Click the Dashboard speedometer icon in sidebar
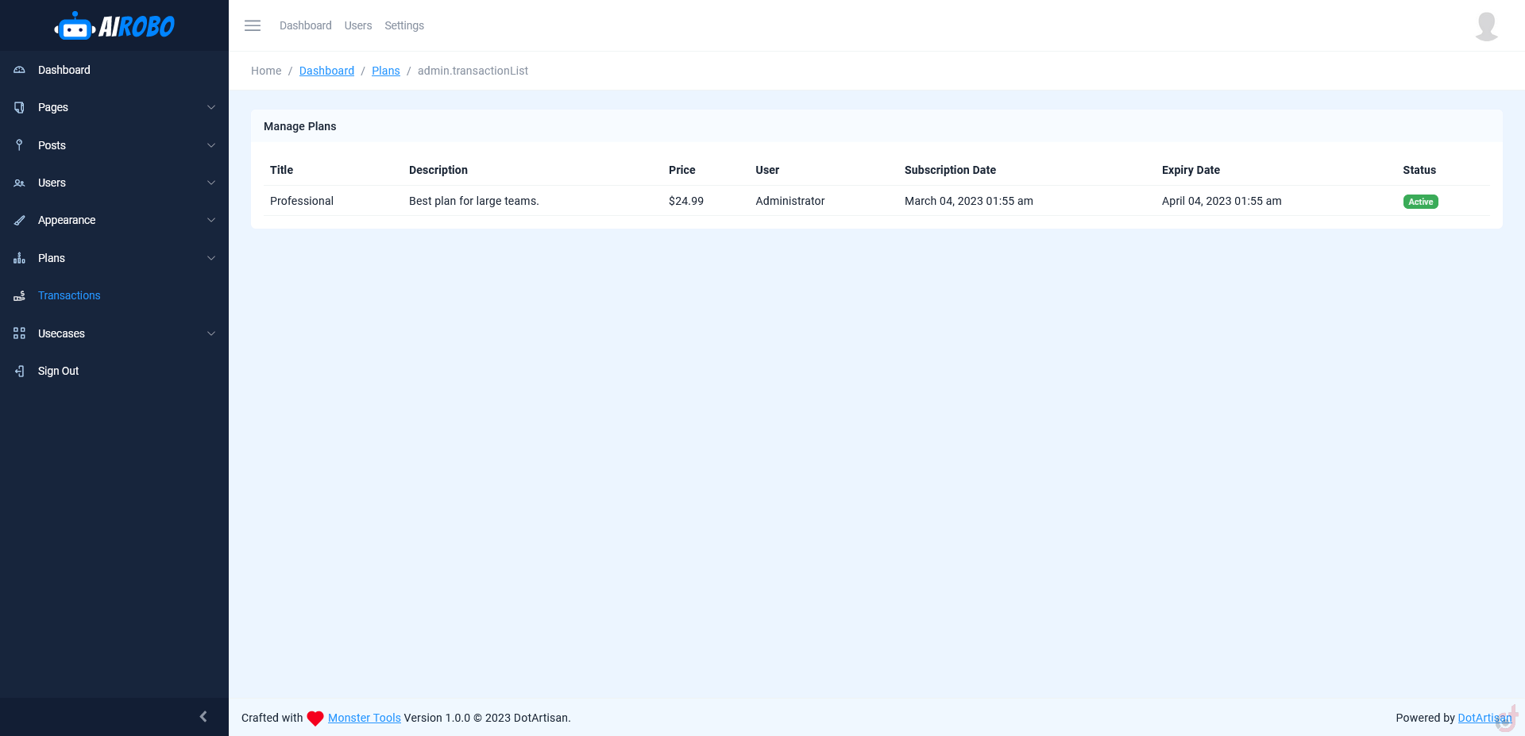1525x736 pixels. pyautogui.click(x=20, y=70)
